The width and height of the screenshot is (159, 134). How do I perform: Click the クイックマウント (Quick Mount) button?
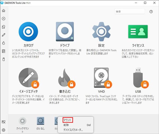click(23, 122)
